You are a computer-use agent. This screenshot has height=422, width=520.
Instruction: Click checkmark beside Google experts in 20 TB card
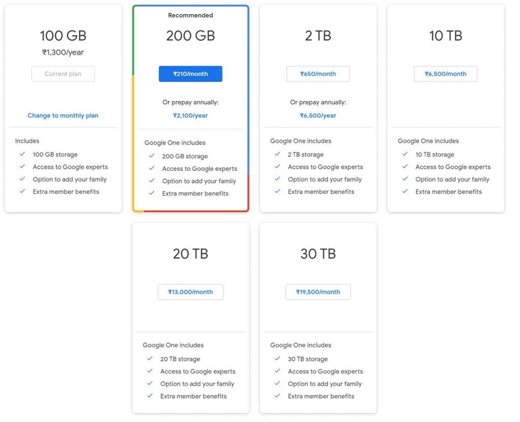[x=150, y=371]
